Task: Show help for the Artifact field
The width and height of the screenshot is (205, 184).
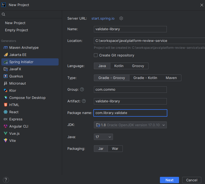Action: click(84, 101)
